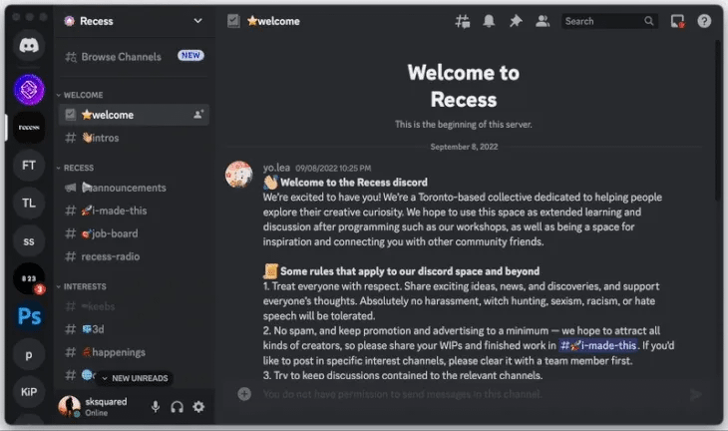This screenshot has height=431, width=728.
Task: Open the job-board channel
Action: [x=134, y=233]
